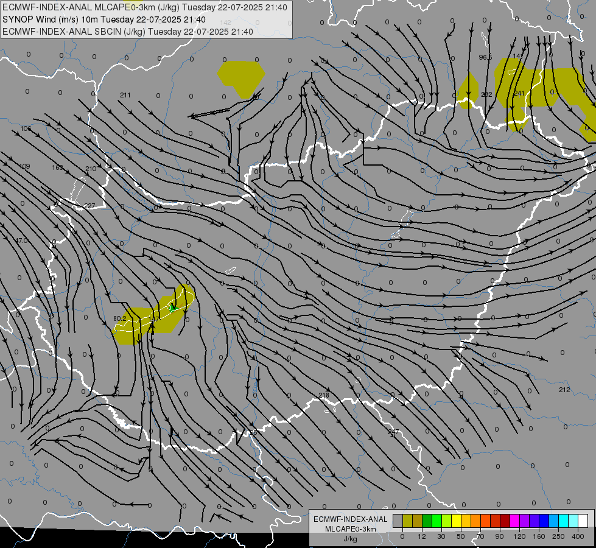Select the 'SYNOP Wind (m/s) 10m' header line

(x=104, y=19)
